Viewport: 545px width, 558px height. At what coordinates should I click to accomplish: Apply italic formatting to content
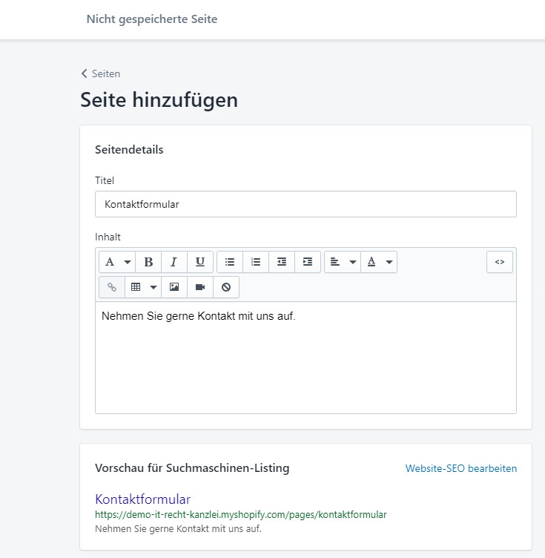tap(174, 262)
